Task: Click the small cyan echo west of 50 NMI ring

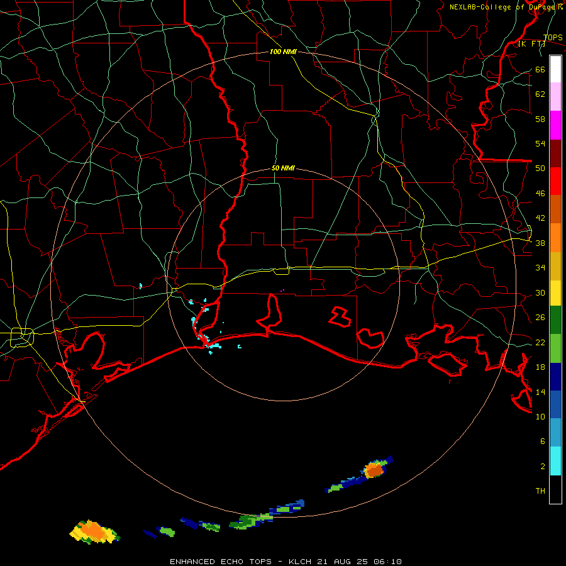Action: [x=140, y=286]
